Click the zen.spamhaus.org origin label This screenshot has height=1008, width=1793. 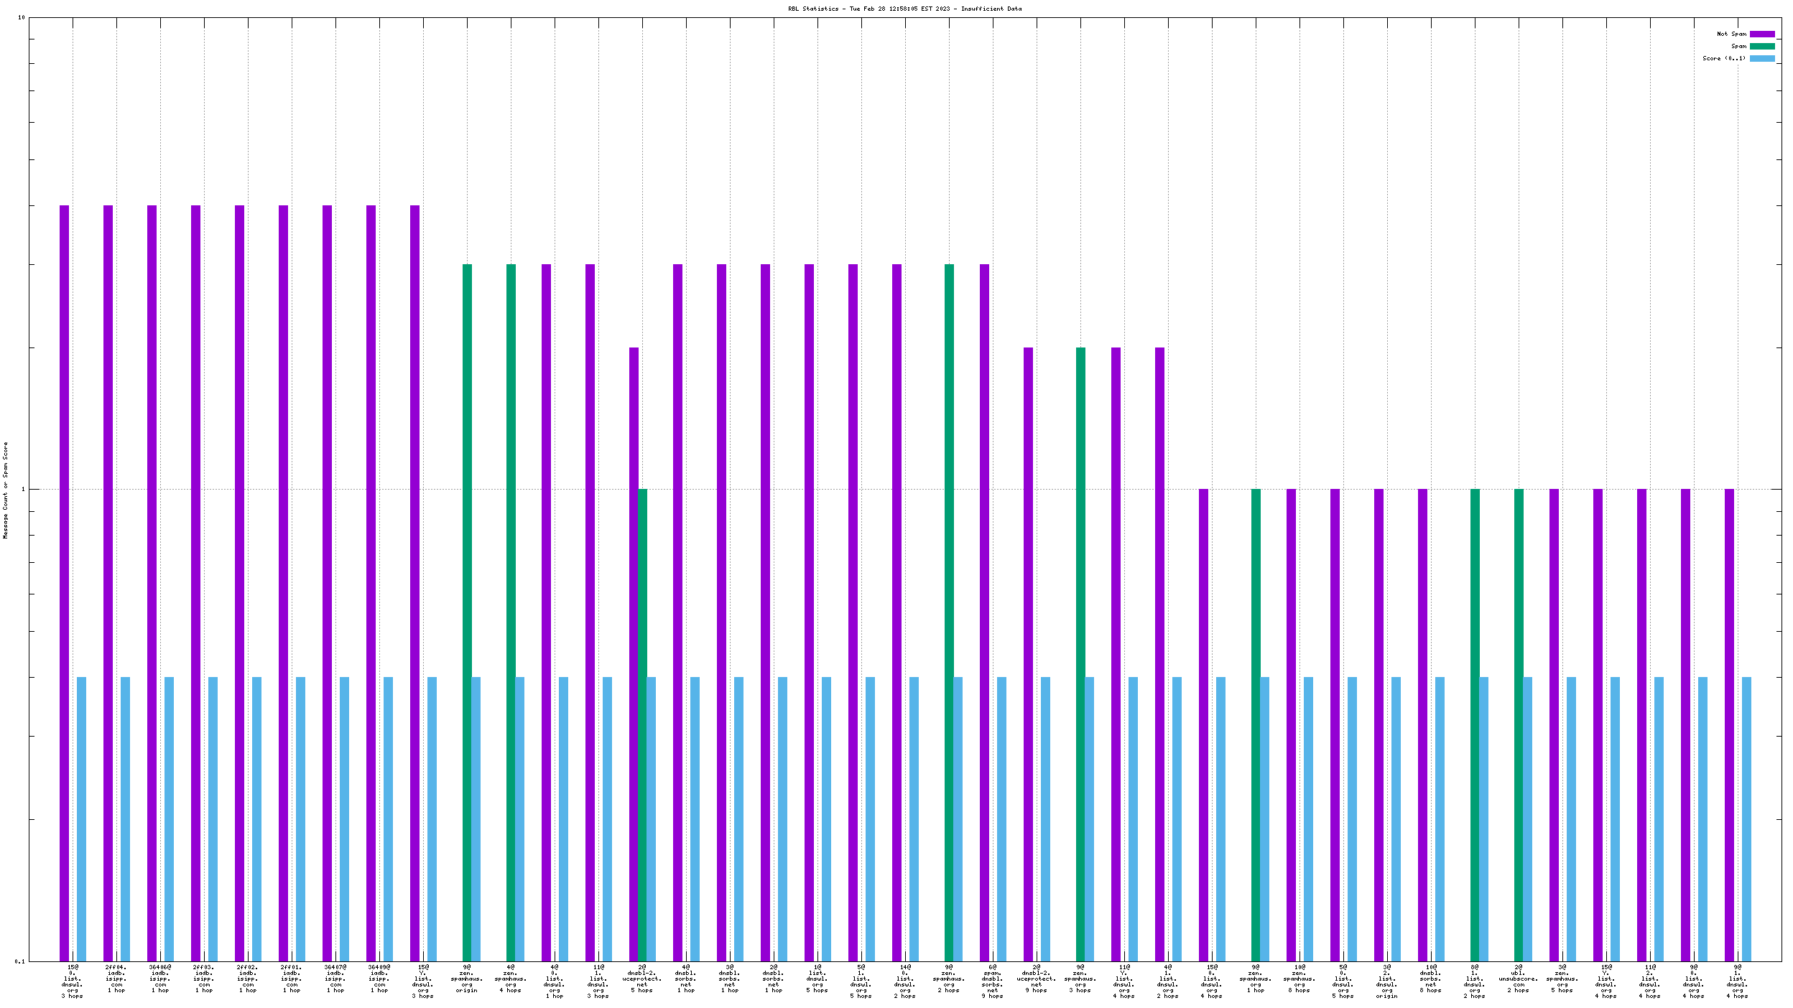pyautogui.click(x=467, y=979)
